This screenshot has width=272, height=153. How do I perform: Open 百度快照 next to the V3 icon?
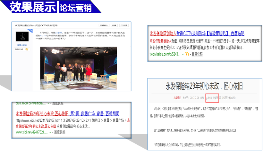click(x=197, y=54)
